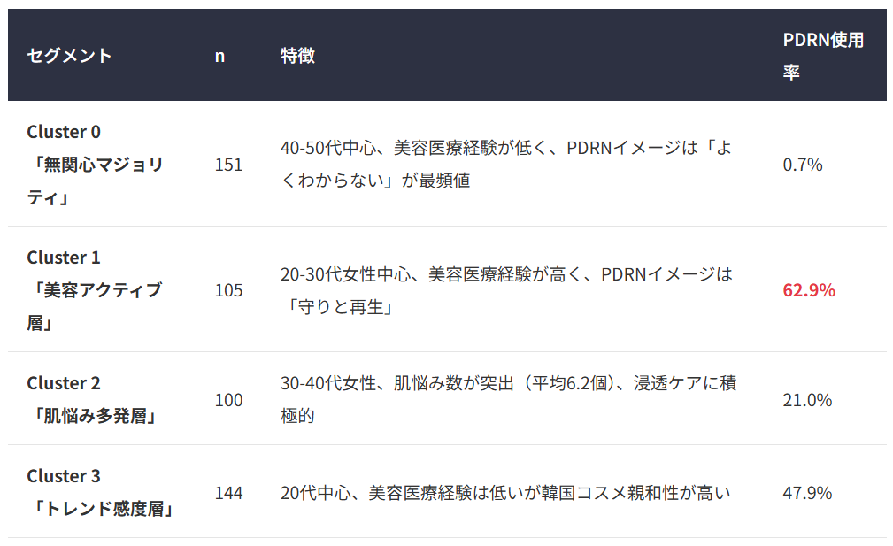Select the Cluster 3 トレンド感度層 segment cell
The image size is (893, 546).
pos(99,492)
